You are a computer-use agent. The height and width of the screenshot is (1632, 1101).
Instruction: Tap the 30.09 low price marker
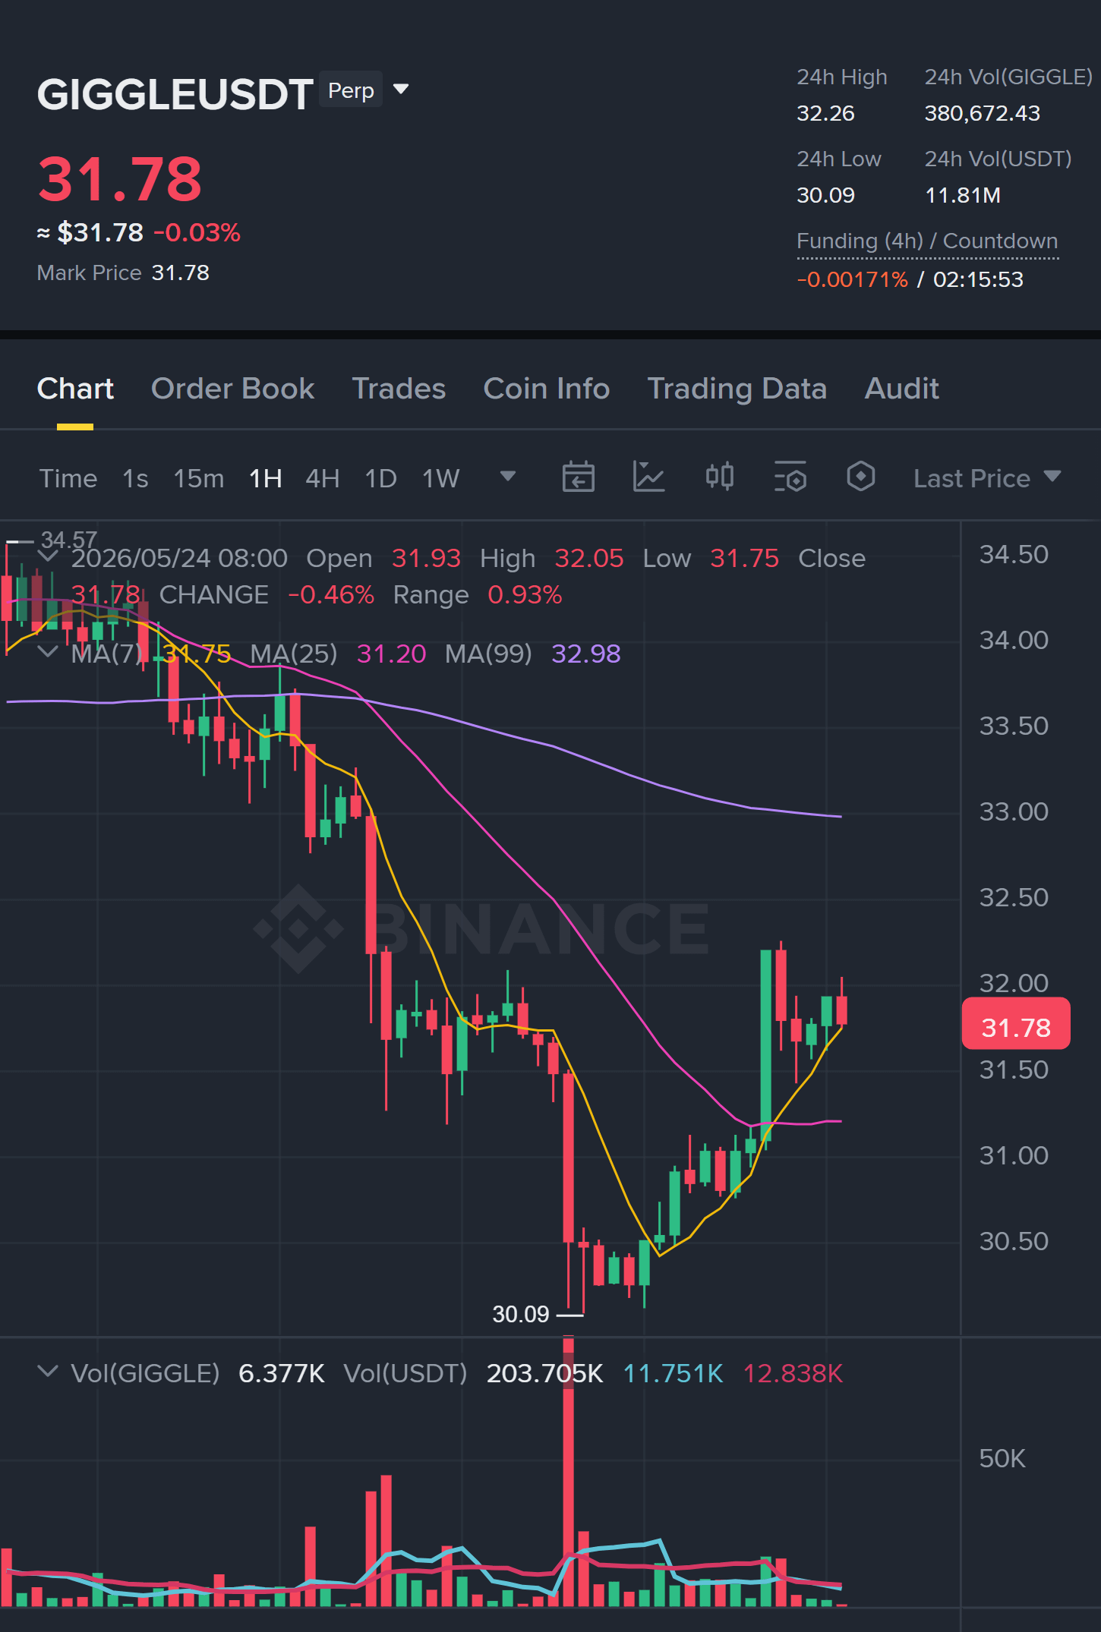521,1314
